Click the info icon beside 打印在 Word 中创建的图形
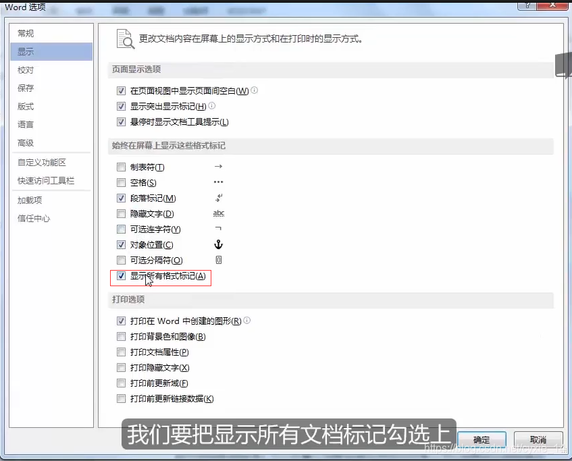This screenshot has height=461, width=572. click(247, 320)
